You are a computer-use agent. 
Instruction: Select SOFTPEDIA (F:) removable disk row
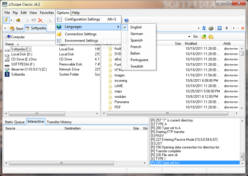pyautogui.click(x=51, y=64)
